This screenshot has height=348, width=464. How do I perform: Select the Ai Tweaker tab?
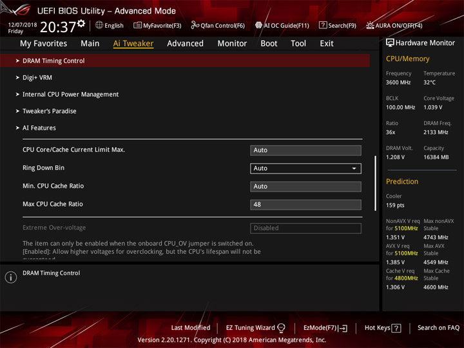(133, 44)
